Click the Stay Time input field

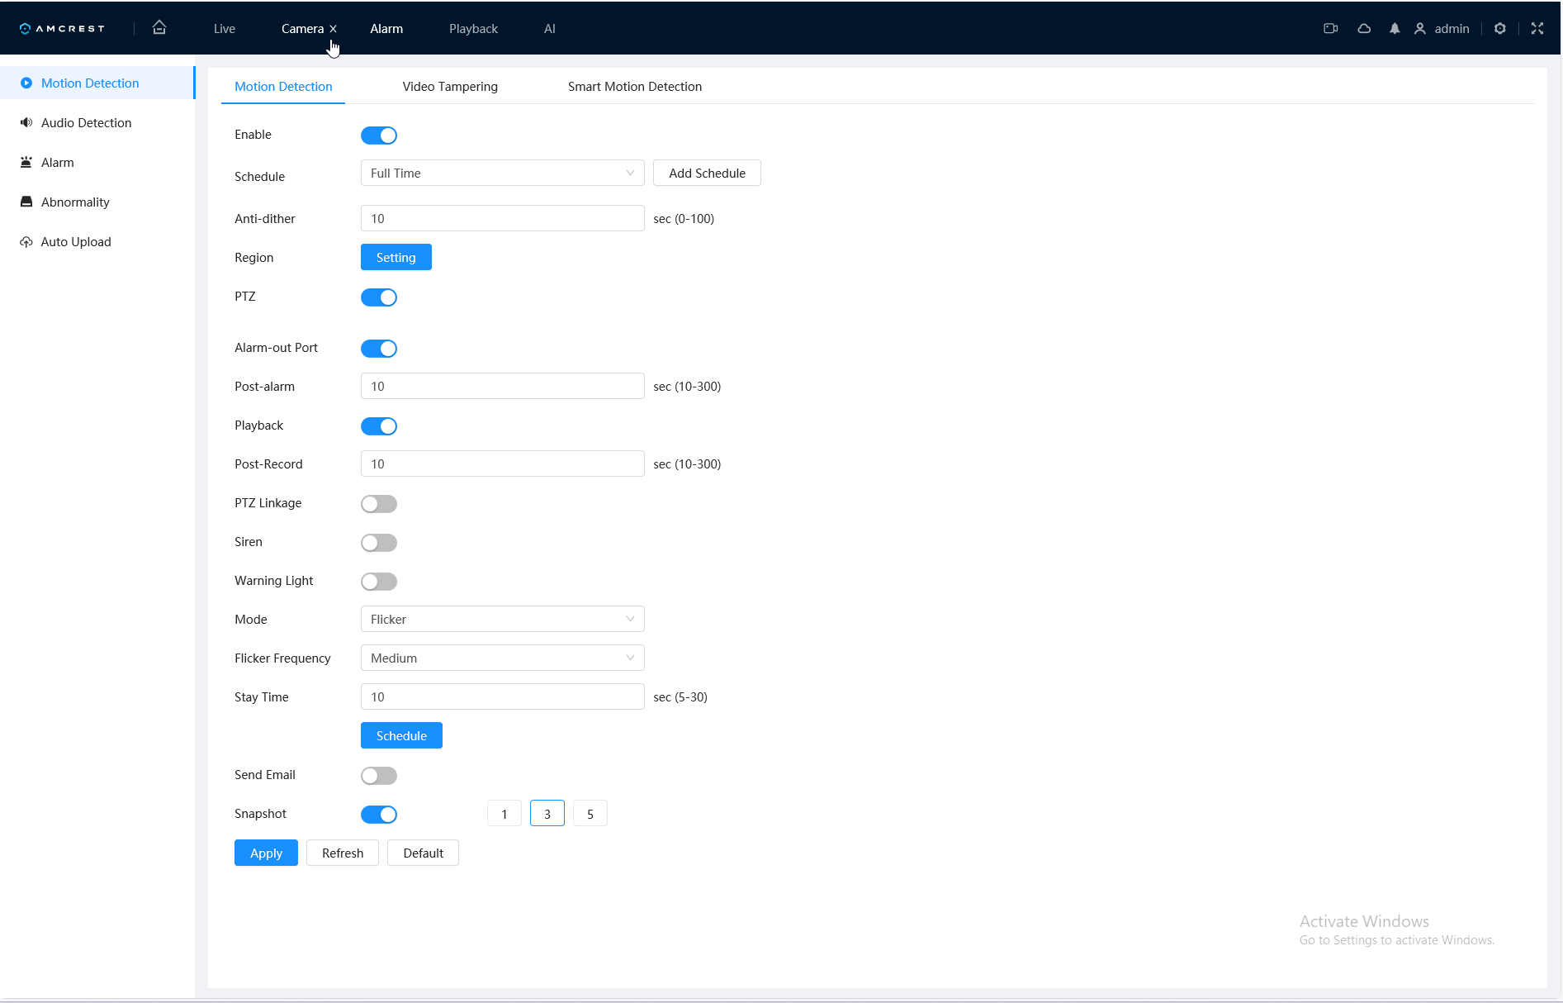tap(502, 697)
